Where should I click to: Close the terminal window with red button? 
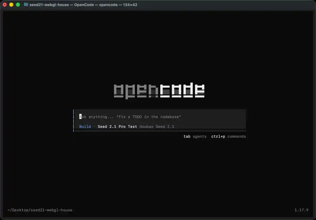tap(5, 5)
